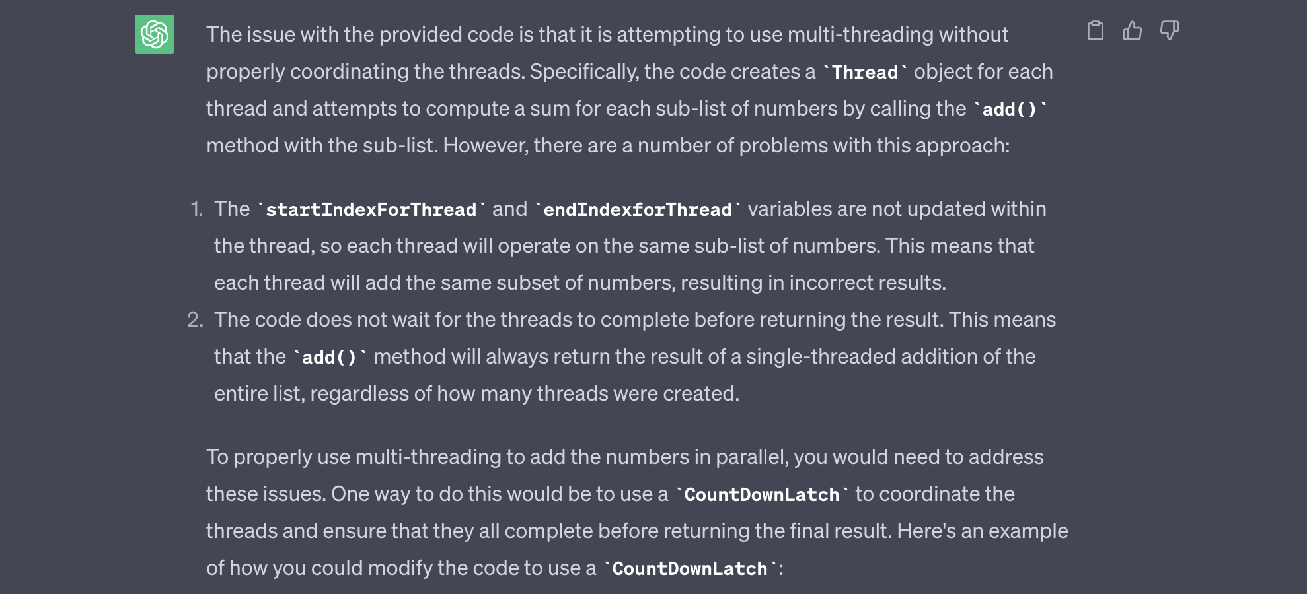Click the list number 2 marker

pyautogui.click(x=195, y=320)
